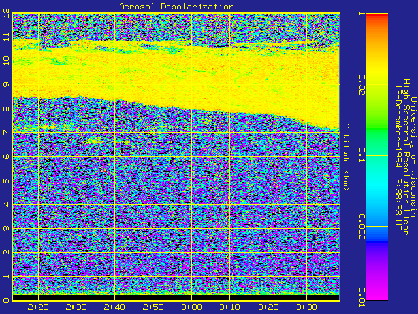Click the 3:20 time axis label

[268, 307]
